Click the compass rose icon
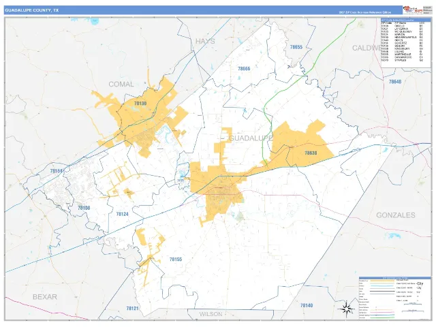This screenshot has width=436, height=327. tap(346, 309)
